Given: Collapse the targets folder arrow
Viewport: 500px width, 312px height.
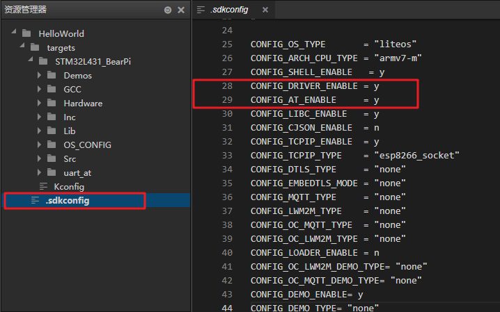Looking at the screenshot, I should click(22, 45).
